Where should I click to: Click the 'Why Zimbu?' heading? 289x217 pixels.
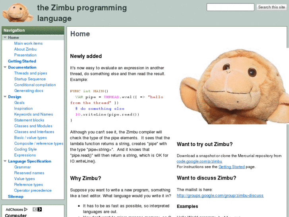85,178
